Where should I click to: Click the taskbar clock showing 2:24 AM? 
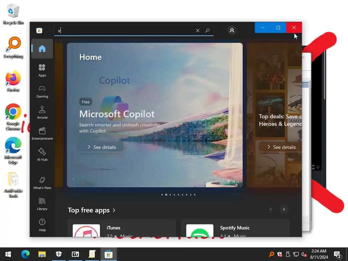(x=319, y=254)
